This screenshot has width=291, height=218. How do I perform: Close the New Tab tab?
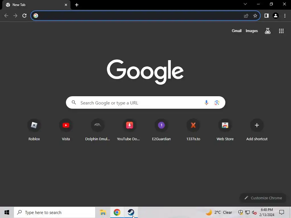(x=66, y=5)
